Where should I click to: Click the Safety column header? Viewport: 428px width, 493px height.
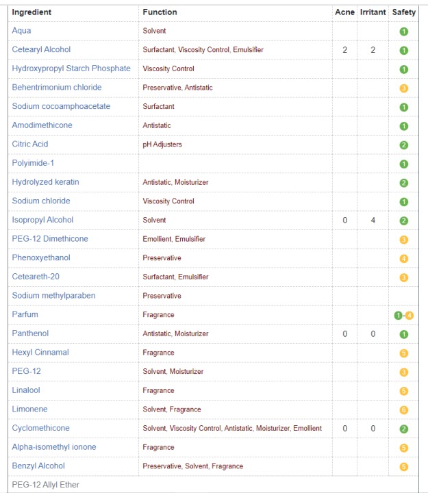coord(404,12)
